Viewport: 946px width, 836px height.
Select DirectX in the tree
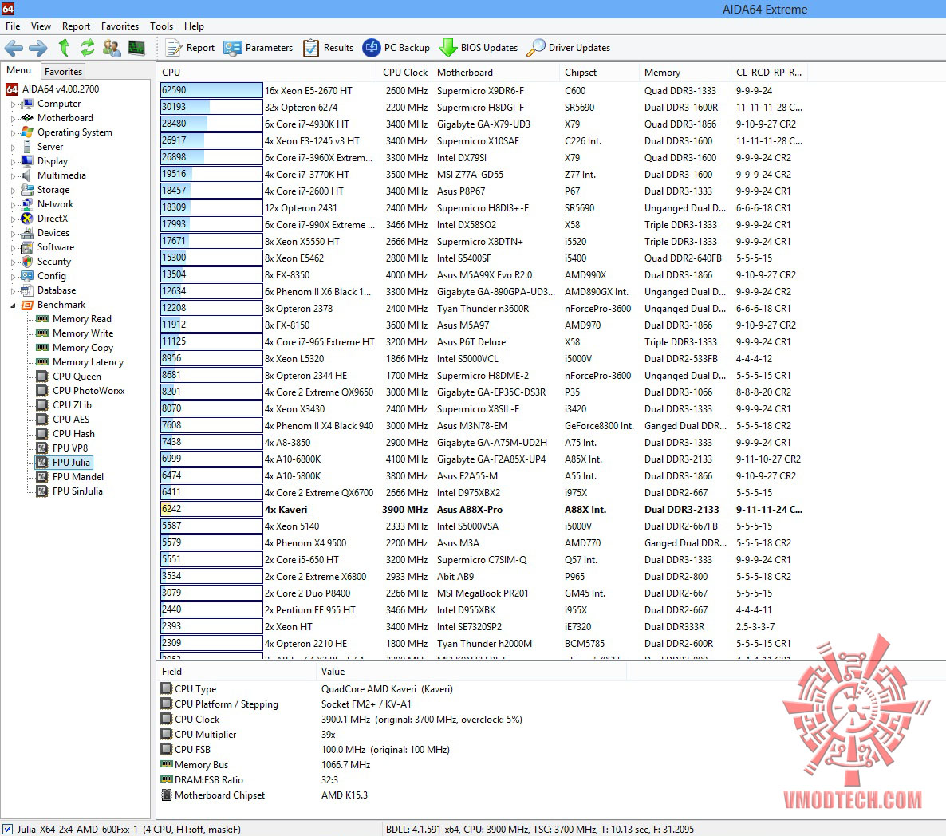click(x=45, y=219)
